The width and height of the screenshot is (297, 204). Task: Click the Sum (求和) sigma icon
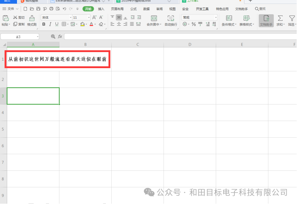280,18
